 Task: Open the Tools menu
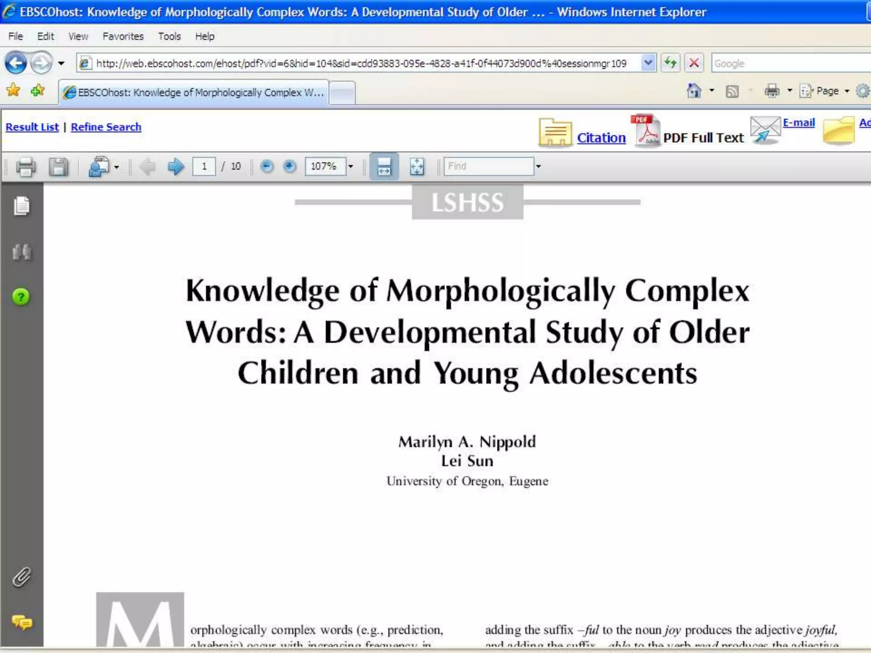[169, 37]
